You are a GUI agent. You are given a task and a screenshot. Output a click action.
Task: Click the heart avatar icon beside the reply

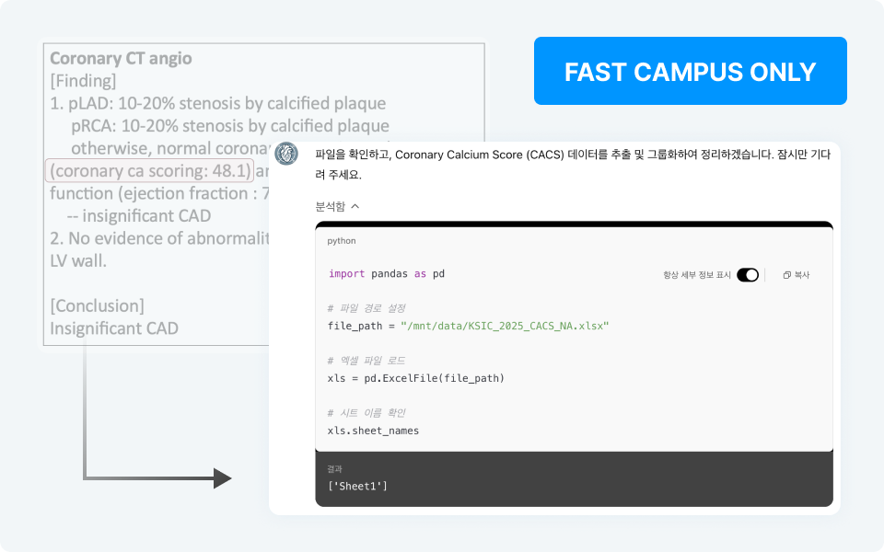[x=286, y=154]
